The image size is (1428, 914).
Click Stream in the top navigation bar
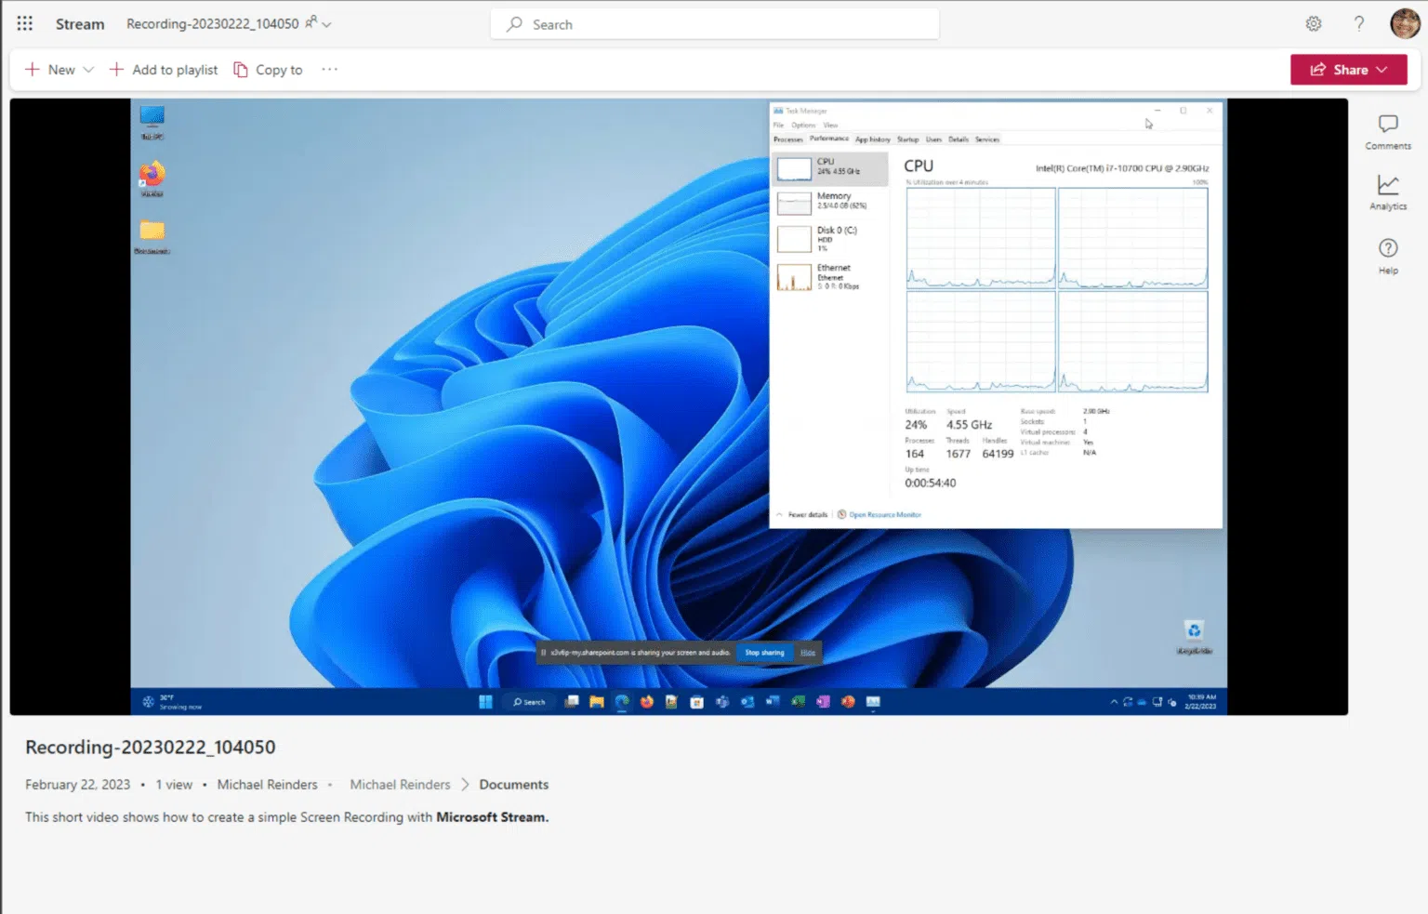(79, 24)
